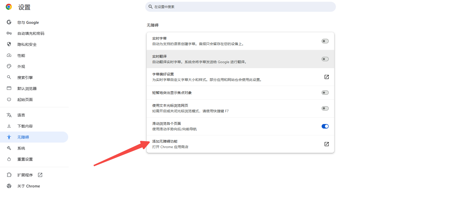Click the magnifier icon for 搜索引擎
450x213 pixels.
pyautogui.click(x=9, y=77)
